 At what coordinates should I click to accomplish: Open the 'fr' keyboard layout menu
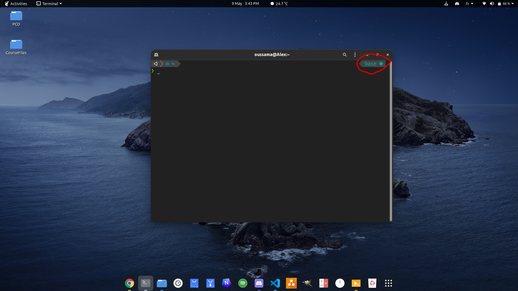tap(469, 4)
